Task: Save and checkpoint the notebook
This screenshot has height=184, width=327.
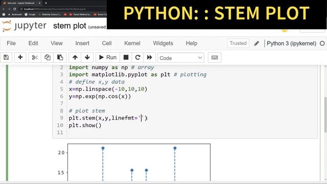Action: pyautogui.click(x=6, y=57)
